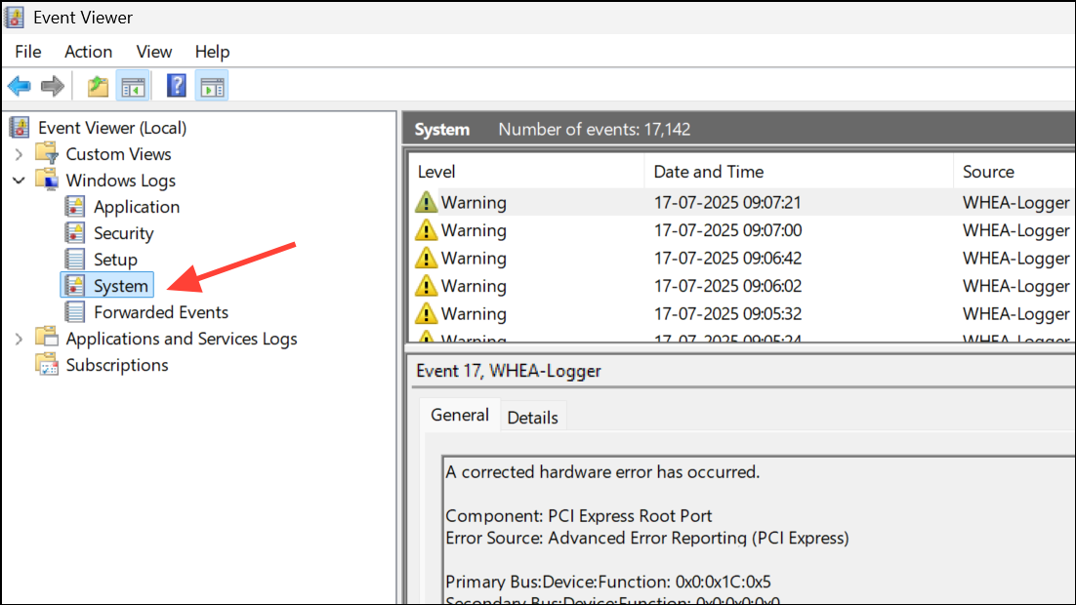Click the Forwarded Events log icon
This screenshot has height=605, width=1076.
tap(75, 312)
